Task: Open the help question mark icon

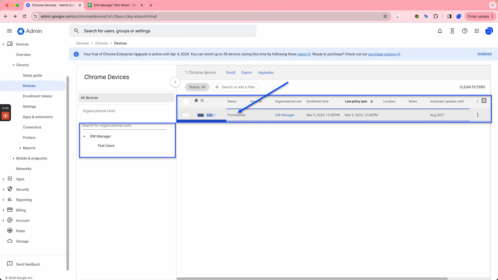Action: tap(465, 31)
